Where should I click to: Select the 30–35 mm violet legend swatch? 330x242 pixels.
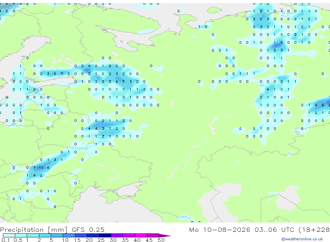(x=117, y=235)
